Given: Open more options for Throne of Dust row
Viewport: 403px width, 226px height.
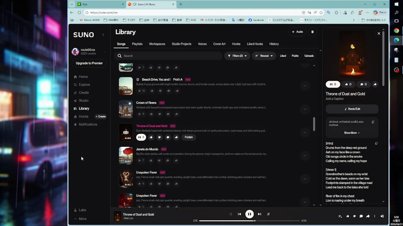Looking at the screenshot, I should 305,132.
